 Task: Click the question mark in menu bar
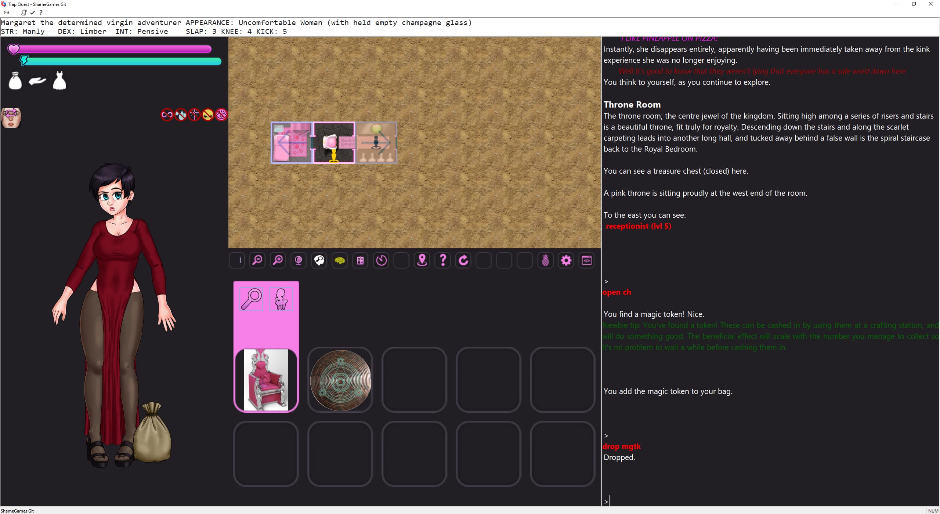pyautogui.click(x=41, y=12)
